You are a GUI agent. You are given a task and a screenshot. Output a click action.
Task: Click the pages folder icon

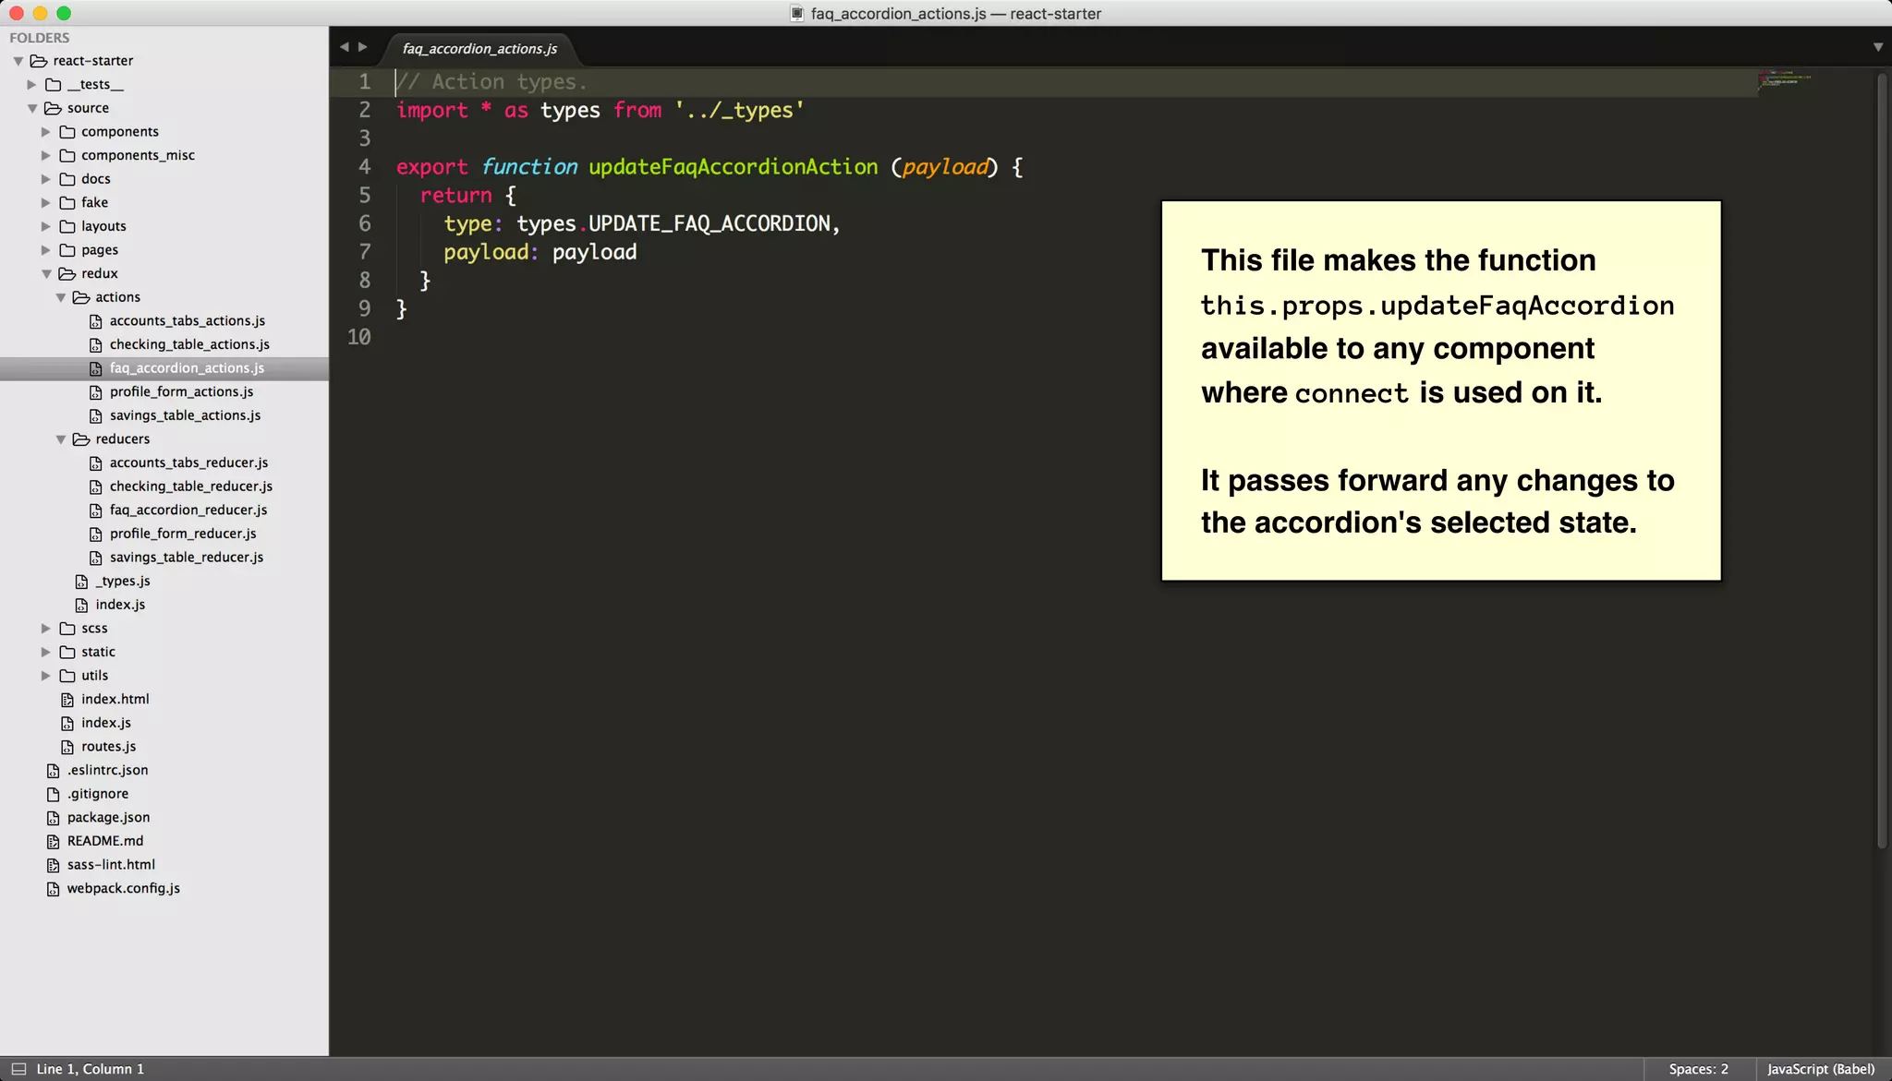click(x=67, y=250)
